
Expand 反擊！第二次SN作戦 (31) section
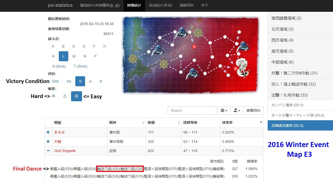point(300,73)
